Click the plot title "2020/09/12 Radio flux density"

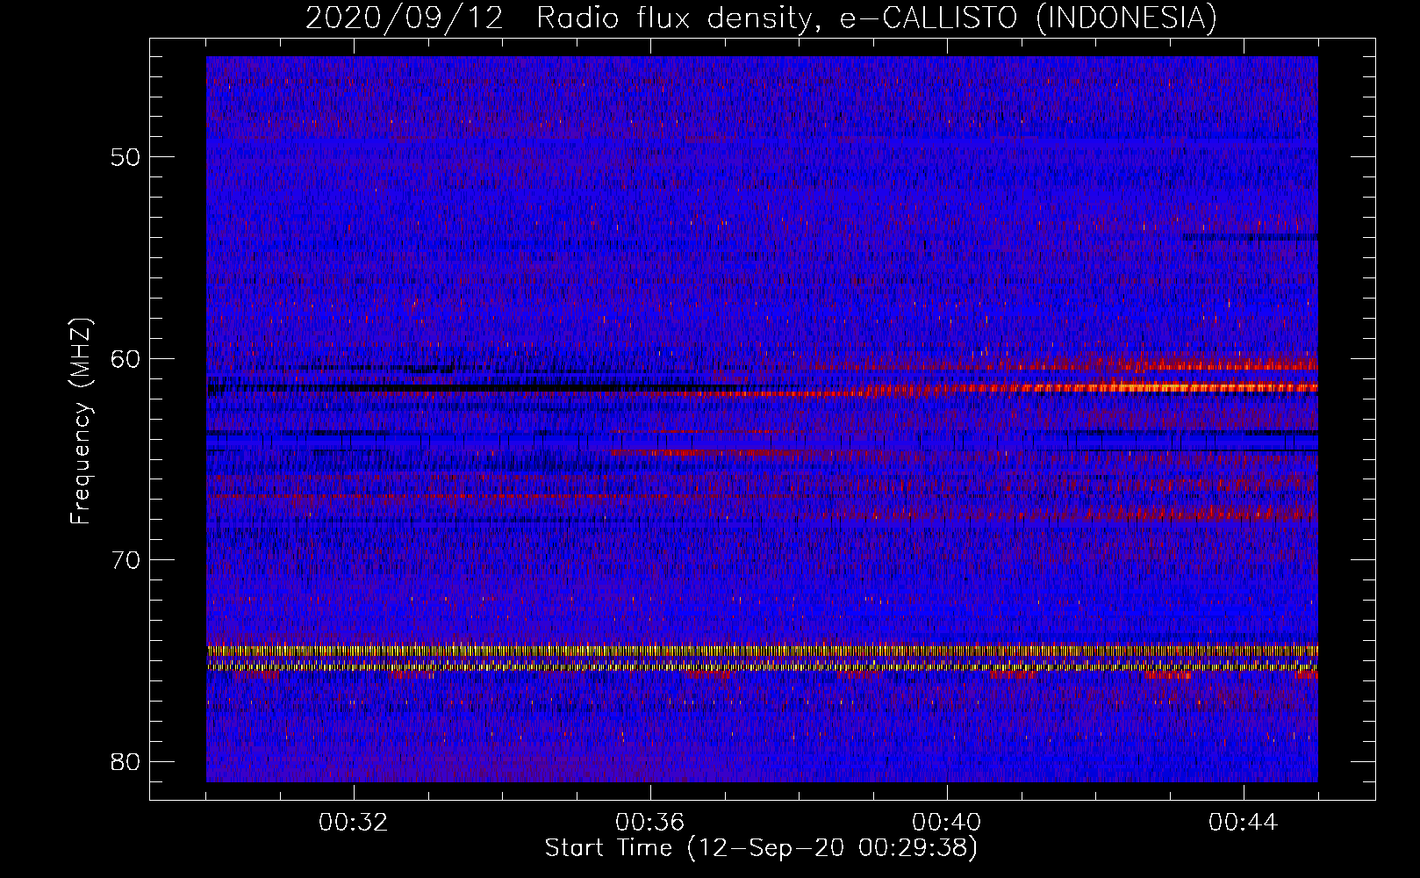pos(761,18)
